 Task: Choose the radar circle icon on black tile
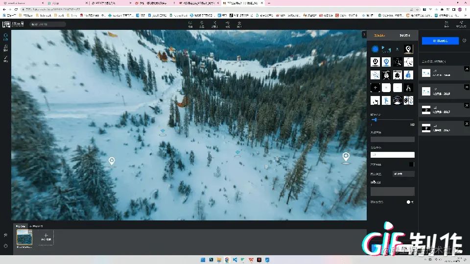point(398,100)
